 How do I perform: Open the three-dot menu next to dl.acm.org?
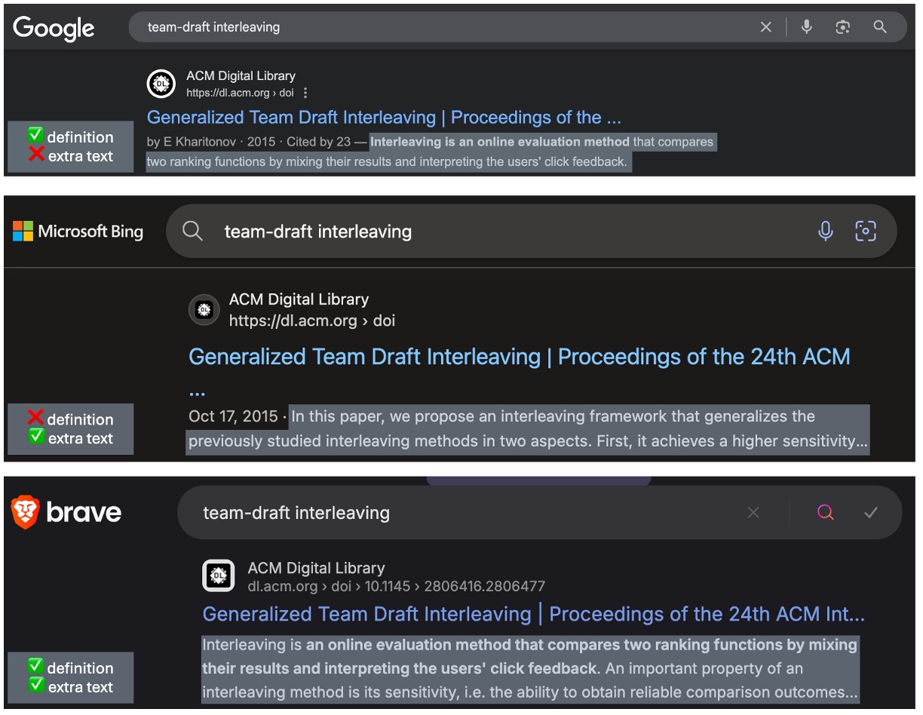click(305, 93)
